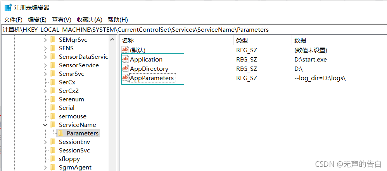Select the Serenum folder icon
387x171 pixels.
(x=53, y=99)
